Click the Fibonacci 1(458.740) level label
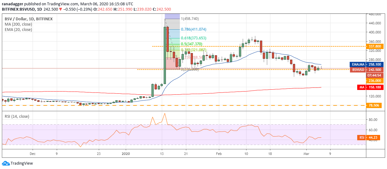 (190, 19)
